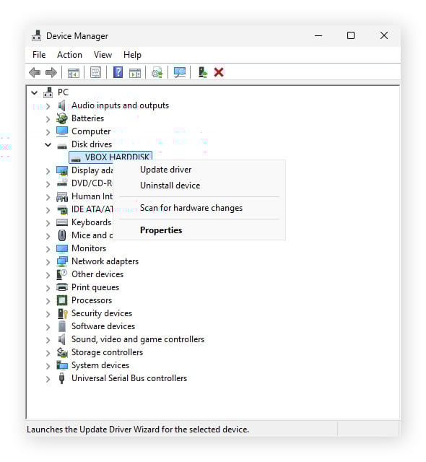
Task: Click the Audio inputs and outputs speaker icon
Action: point(61,105)
